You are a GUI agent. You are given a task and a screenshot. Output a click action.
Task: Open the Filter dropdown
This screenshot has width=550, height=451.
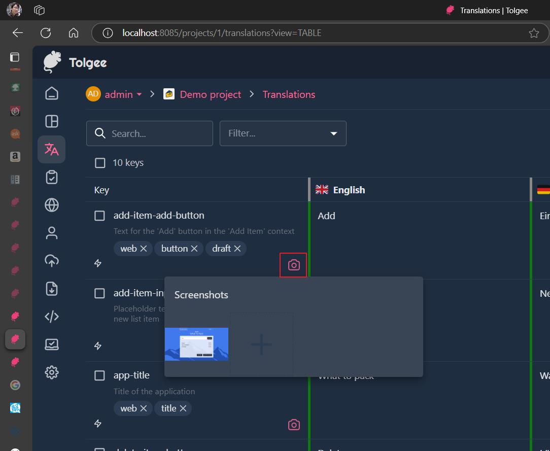283,133
